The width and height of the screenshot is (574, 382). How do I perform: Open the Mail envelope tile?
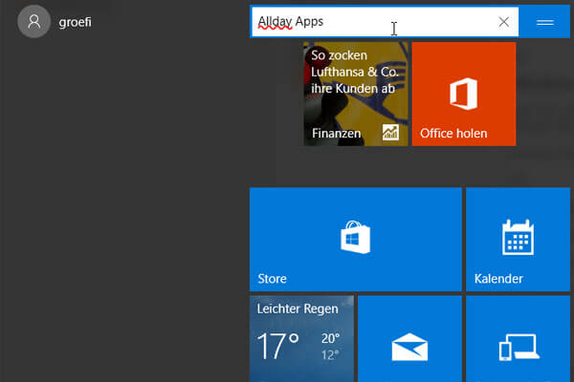coord(409,339)
